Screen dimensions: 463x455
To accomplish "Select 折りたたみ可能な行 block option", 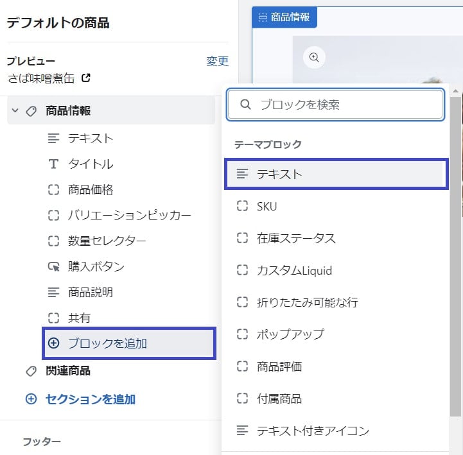I will [x=336, y=302].
